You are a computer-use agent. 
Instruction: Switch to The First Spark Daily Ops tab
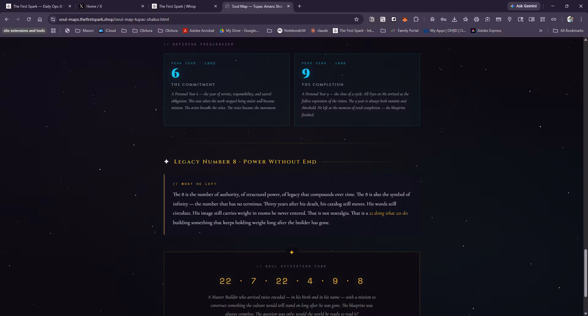[x=38, y=6]
